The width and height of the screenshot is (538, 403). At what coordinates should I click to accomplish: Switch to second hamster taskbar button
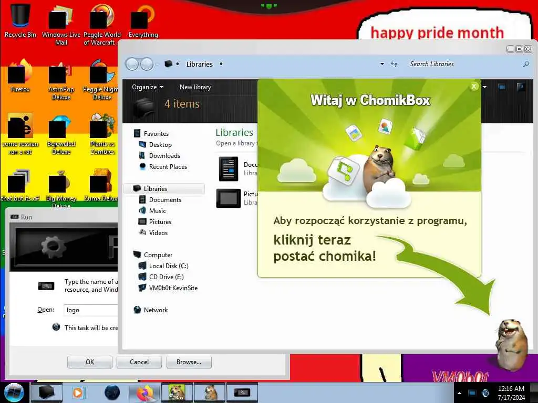210,393
